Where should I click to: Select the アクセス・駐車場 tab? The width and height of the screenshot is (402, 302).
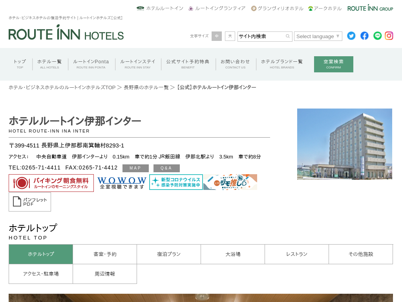pos(41,274)
